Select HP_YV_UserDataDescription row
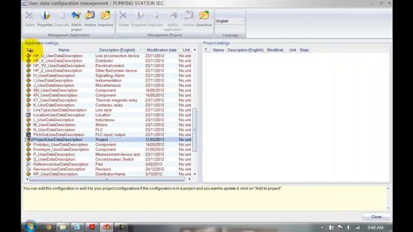 coord(108,66)
